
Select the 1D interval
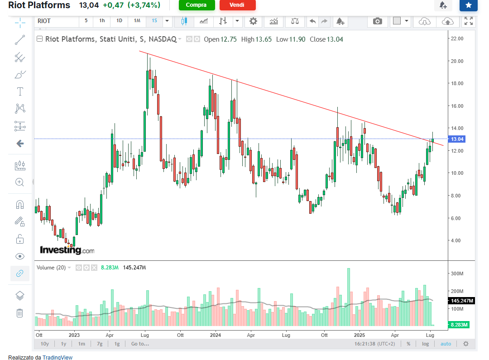tap(119, 20)
